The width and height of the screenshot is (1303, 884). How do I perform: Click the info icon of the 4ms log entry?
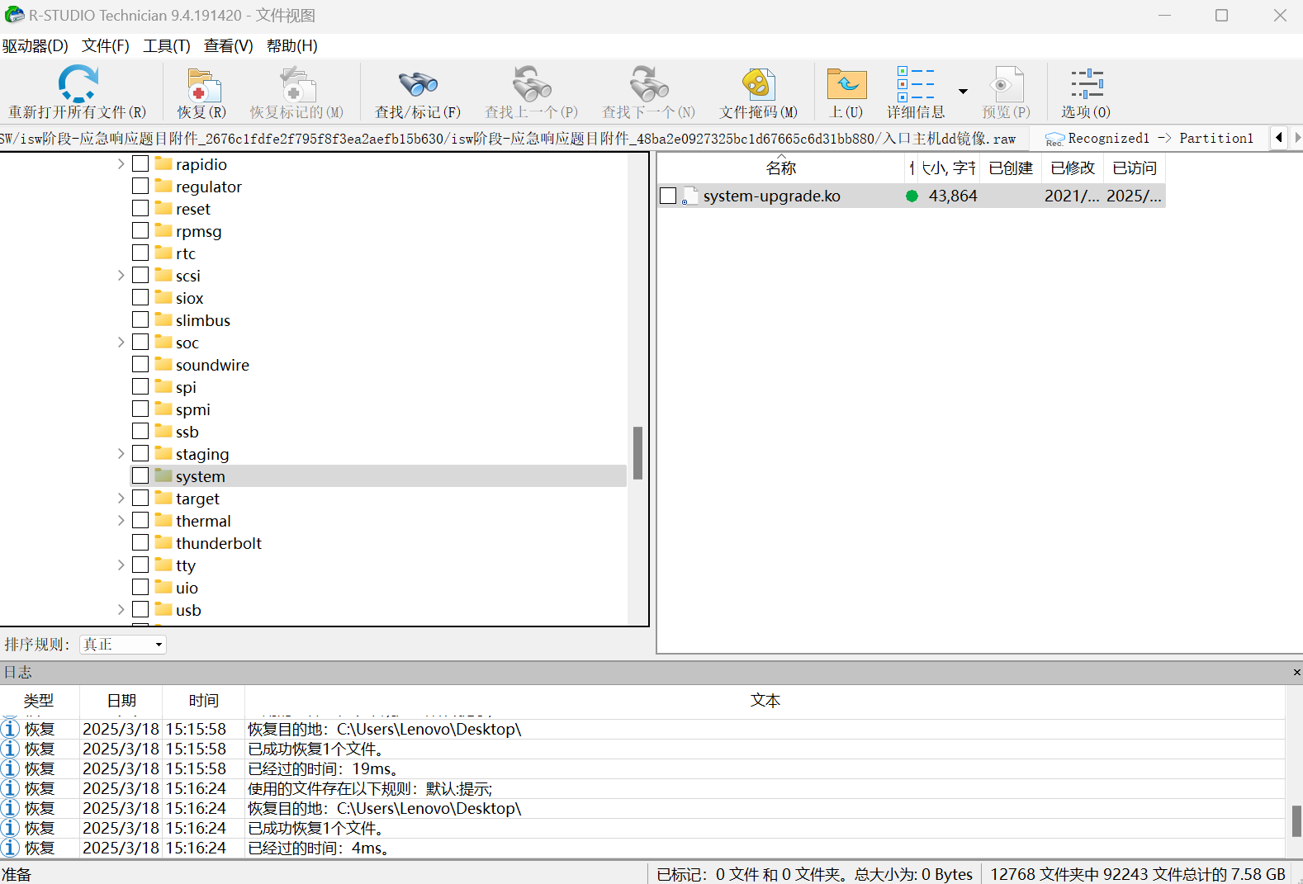(x=10, y=848)
